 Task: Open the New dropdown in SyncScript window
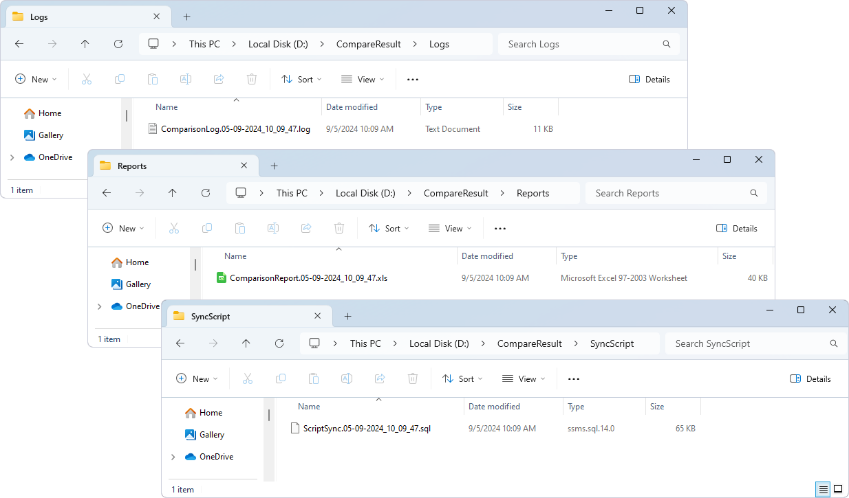(197, 378)
